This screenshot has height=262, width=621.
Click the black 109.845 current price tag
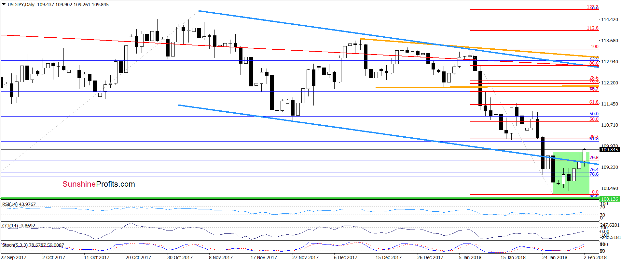609,150
